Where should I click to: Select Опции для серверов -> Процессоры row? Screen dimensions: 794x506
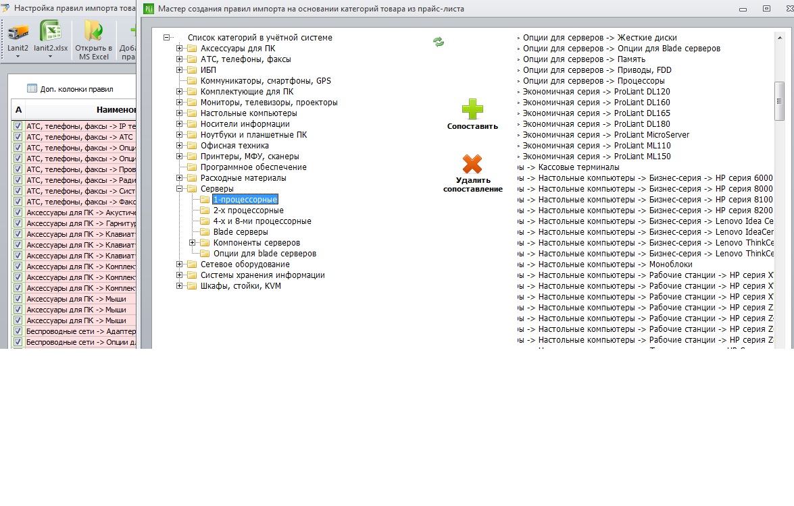tap(593, 81)
